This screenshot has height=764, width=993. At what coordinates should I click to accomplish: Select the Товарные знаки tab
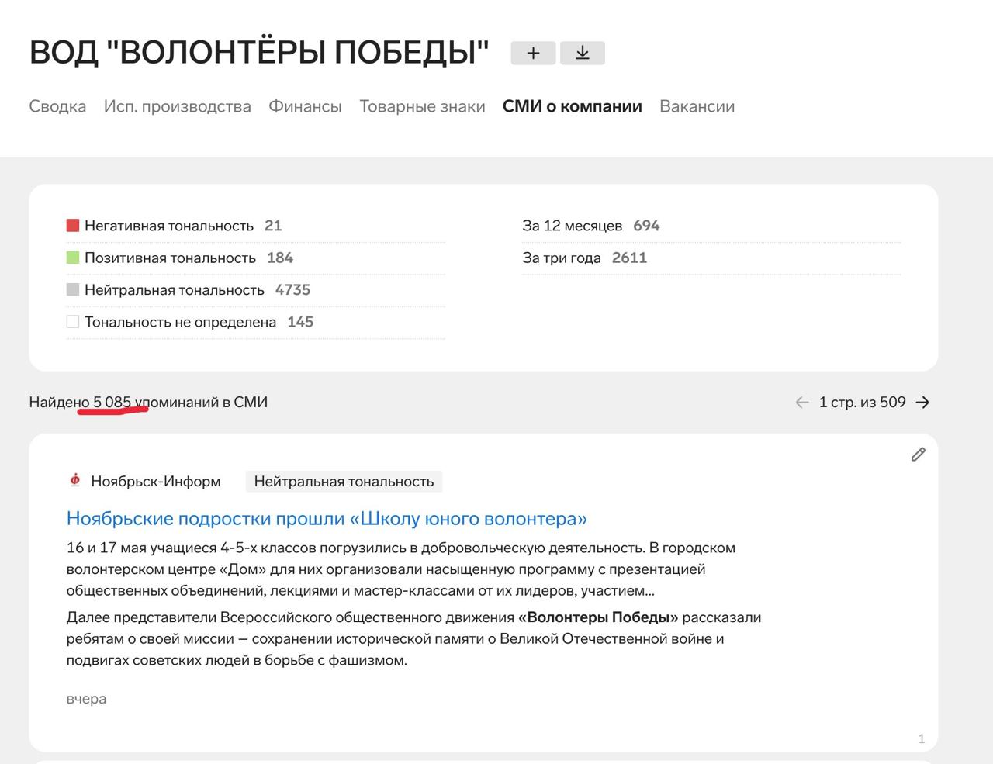[422, 106]
